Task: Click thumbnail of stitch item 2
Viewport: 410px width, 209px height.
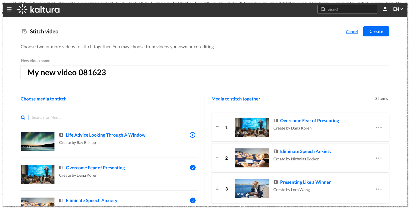Action: pyautogui.click(x=252, y=158)
